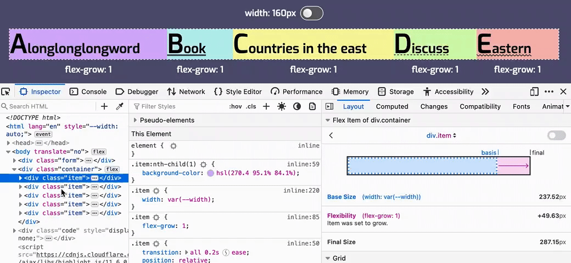Viewport: 571px width, 263px height.
Task: Toggle the flex item highlight switch
Action: point(556,135)
